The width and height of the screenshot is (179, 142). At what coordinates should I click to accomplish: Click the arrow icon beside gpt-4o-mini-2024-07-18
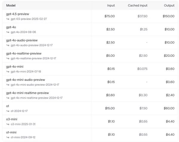(x=8, y=72)
